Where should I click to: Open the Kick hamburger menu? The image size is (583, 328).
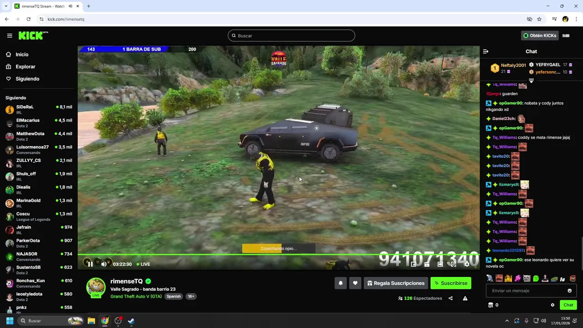[x=10, y=36]
